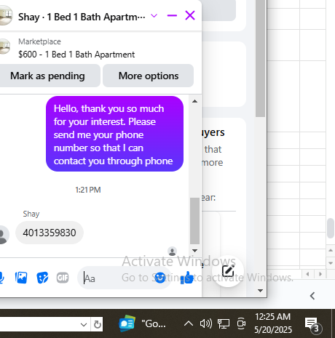
Task: Click the 1:21 PM timestamp
Action: (x=88, y=190)
